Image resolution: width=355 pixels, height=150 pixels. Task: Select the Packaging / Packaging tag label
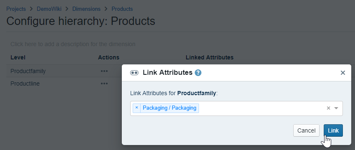pos(170,108)
